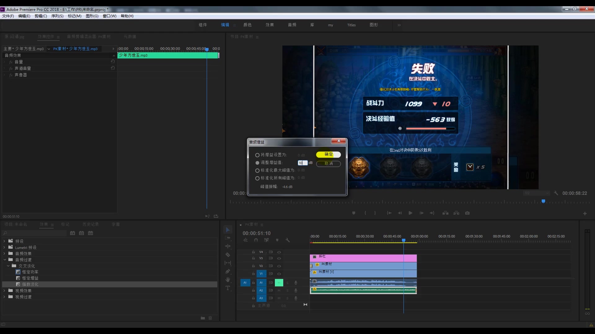Select the Hand tool
The height and width of the screenshot is (334, 595).
tap(228, 280)
